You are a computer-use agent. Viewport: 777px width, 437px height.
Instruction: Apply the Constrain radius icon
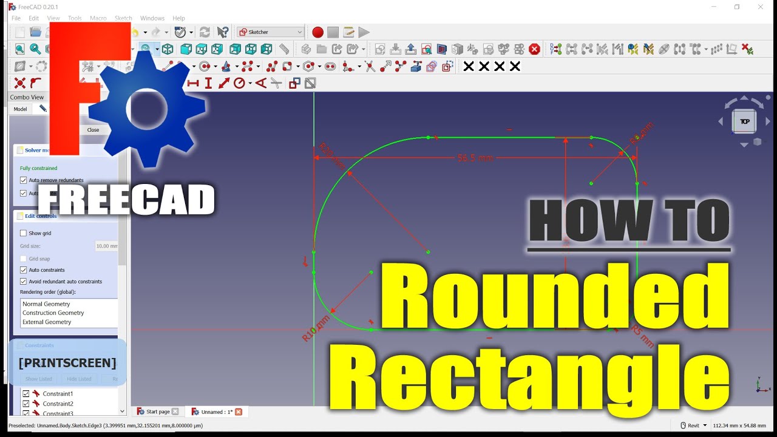239,83
